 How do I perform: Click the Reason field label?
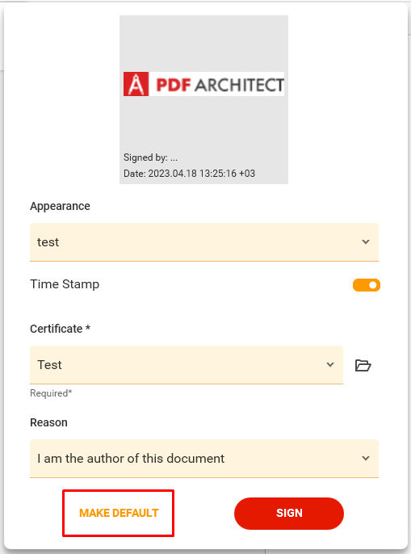(x=48, y=422)
